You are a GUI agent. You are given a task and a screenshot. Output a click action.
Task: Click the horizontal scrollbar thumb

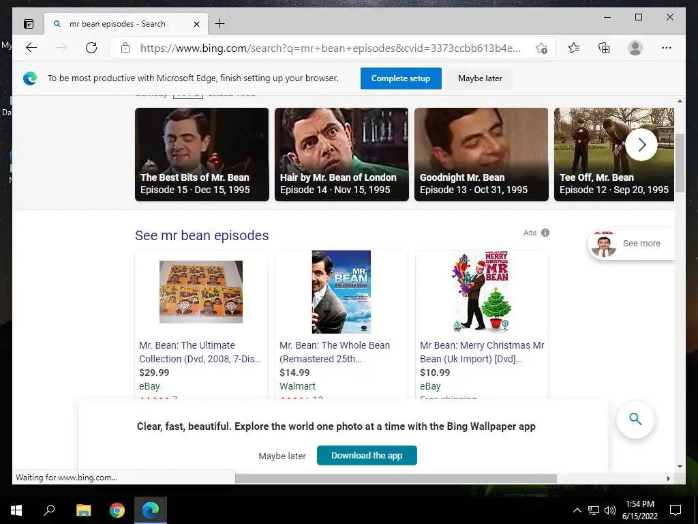coord(396,478)
